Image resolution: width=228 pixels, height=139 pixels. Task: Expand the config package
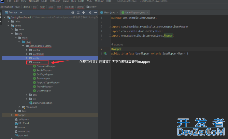coord(26,50)
